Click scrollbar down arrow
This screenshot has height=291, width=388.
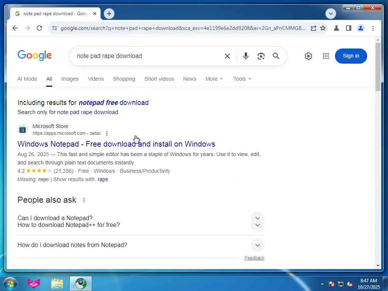[x=378, y=266]
